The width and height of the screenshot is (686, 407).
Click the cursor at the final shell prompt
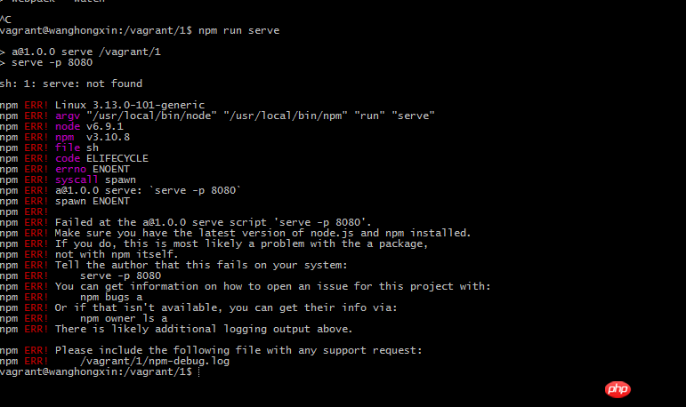point(198,371)
